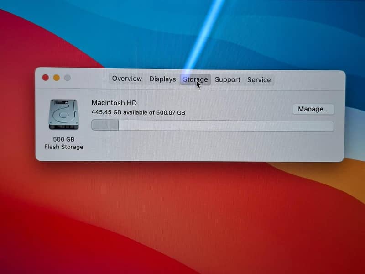
Task: Open the Displays tab
Action: (x=162, y=79)
